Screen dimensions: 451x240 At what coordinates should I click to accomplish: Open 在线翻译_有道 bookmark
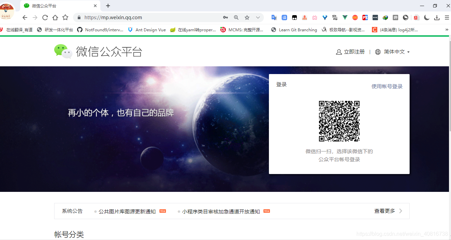point(17,30)
